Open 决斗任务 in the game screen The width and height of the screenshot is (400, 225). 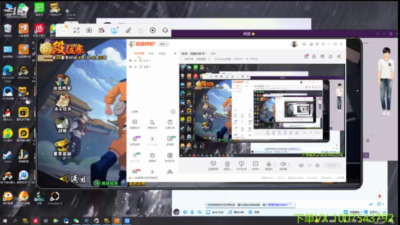pos(62,103)
